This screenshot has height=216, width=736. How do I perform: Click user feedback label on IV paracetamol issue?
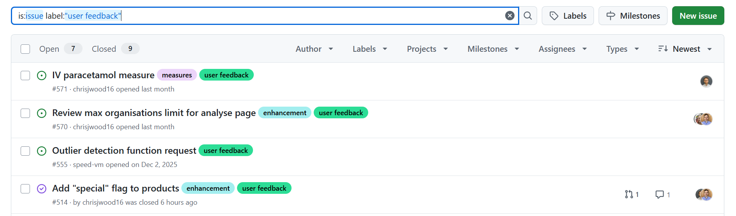[226, 75]
